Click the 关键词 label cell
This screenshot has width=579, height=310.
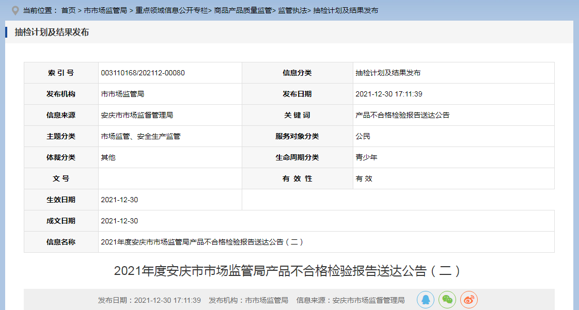click(x=298, y=115)
